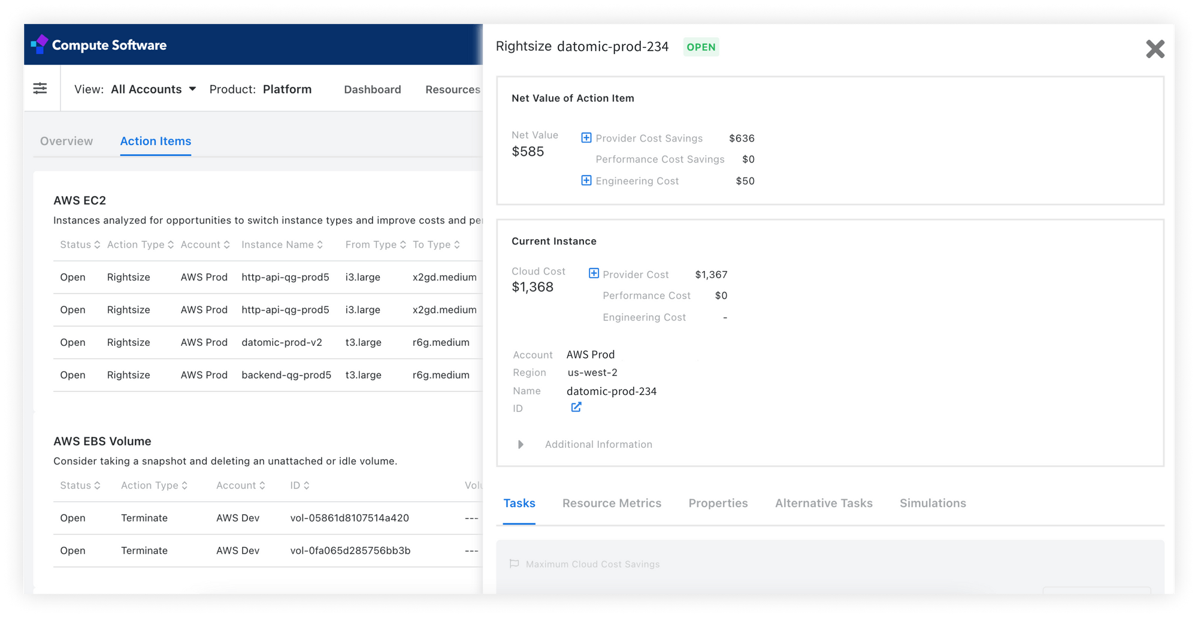The image size is (1198, 618).
Task: Click AWS Prod account value in panel
Action: pyautogui.click(x=591, y=354)
